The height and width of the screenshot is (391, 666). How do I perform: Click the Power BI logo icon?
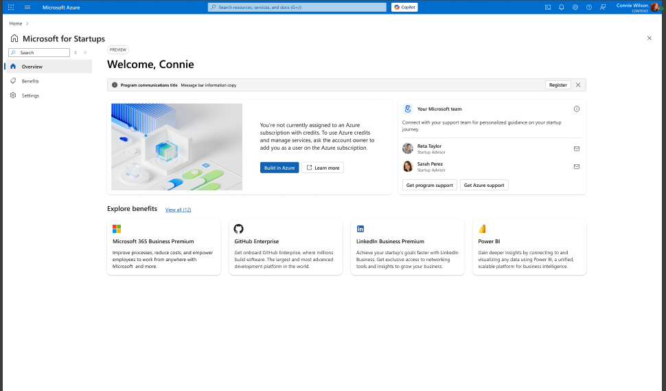(482, 229)
